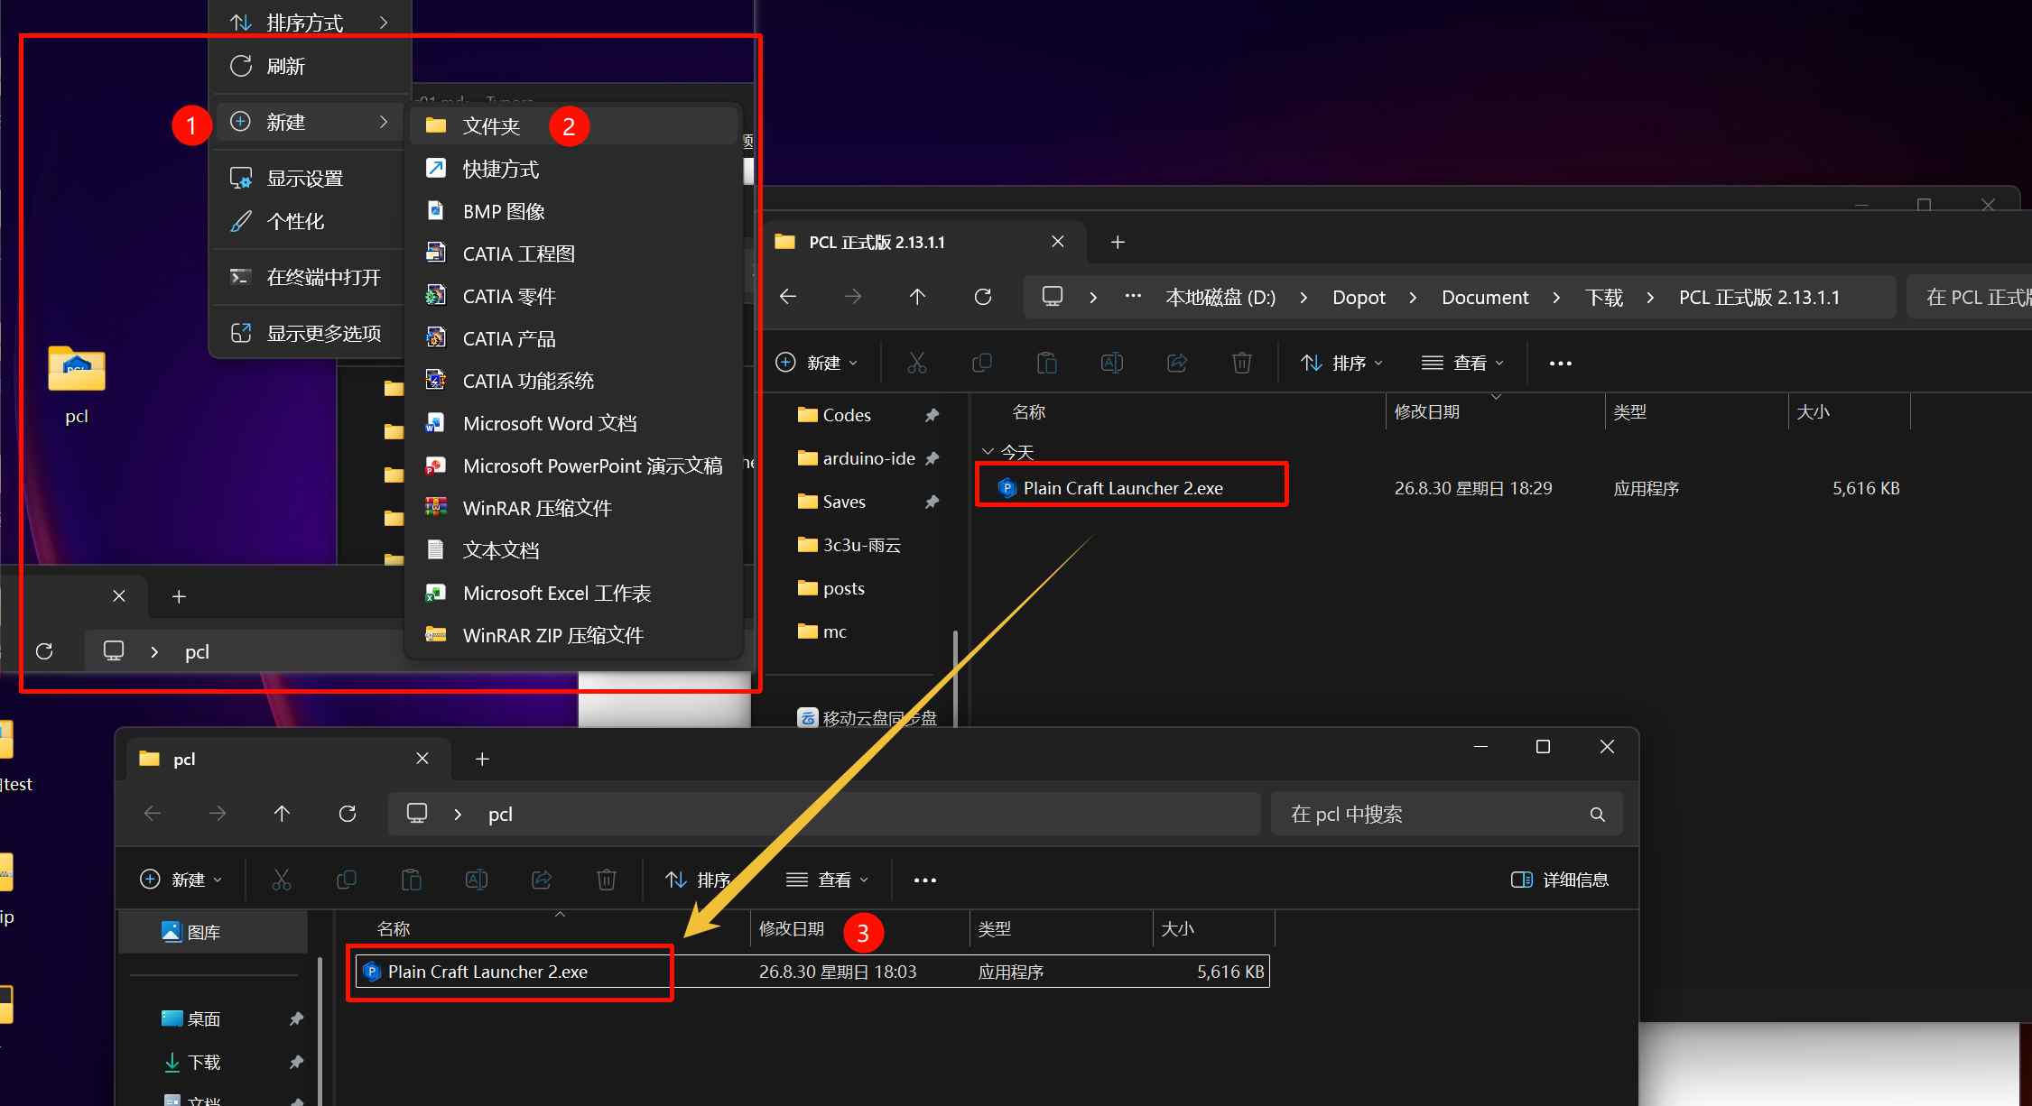2032x1106 pixels.
Task: Open the Sort by (排序方式) submenu
Action: click(310, 22)
